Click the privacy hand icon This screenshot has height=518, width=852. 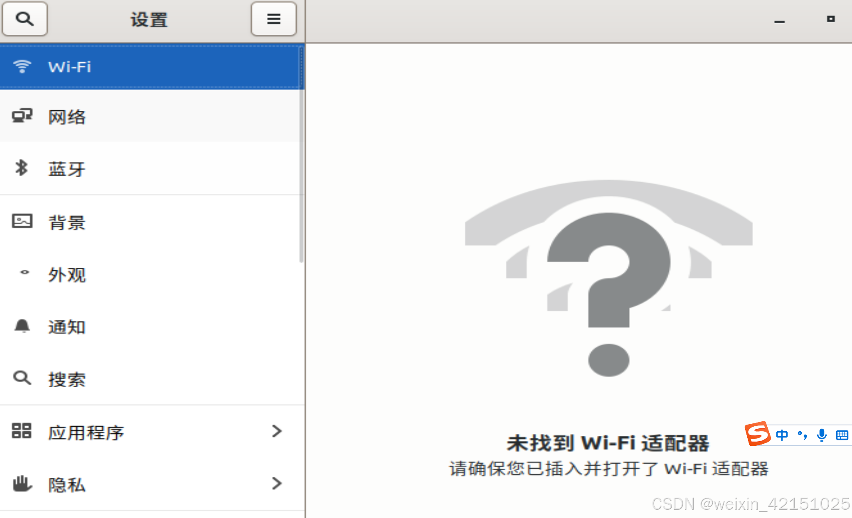coord(22,484)
